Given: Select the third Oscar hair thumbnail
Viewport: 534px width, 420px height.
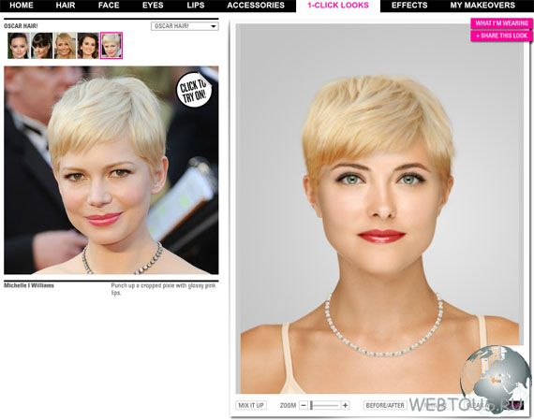Looking at the screenshot, I should click(x=65, y=46).
